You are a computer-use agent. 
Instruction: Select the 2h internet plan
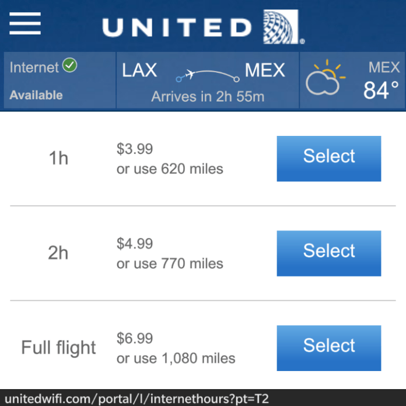coord(329,253)
